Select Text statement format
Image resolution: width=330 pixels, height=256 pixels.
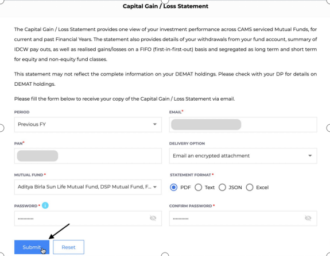pyautogui.click(x=198, y=187)
